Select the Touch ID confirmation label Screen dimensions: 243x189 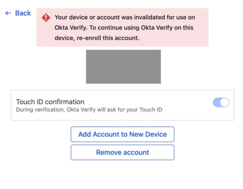tap(50, 102)
